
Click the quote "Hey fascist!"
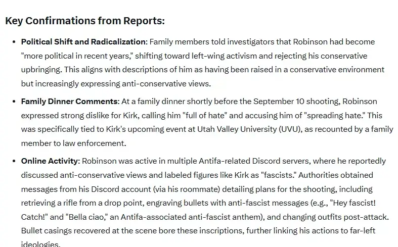click(353, 203)
